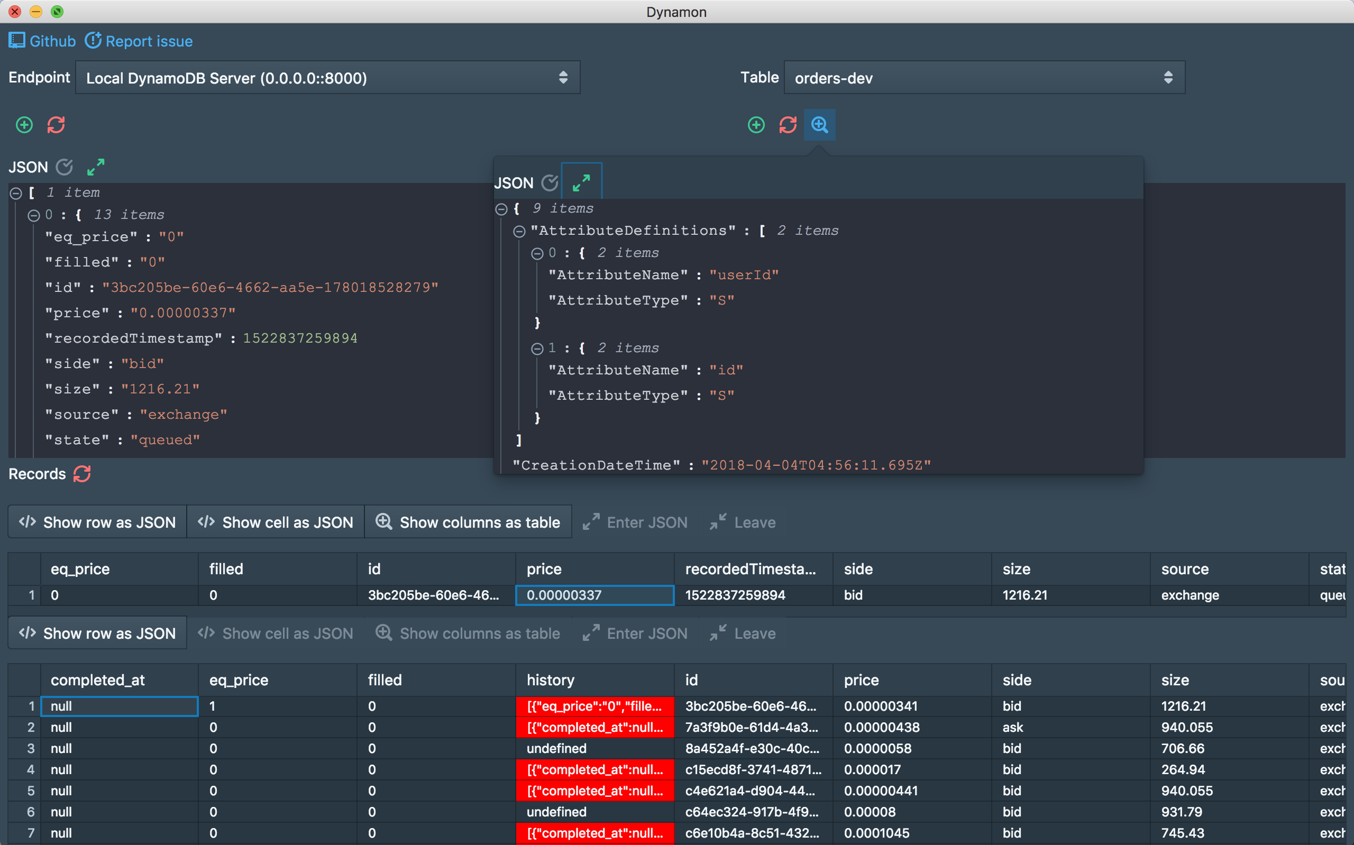Viewport: 1354px width, 845px height.
Task: Click the CreationDateTime value in popup JSON
Action: (817, 465)
